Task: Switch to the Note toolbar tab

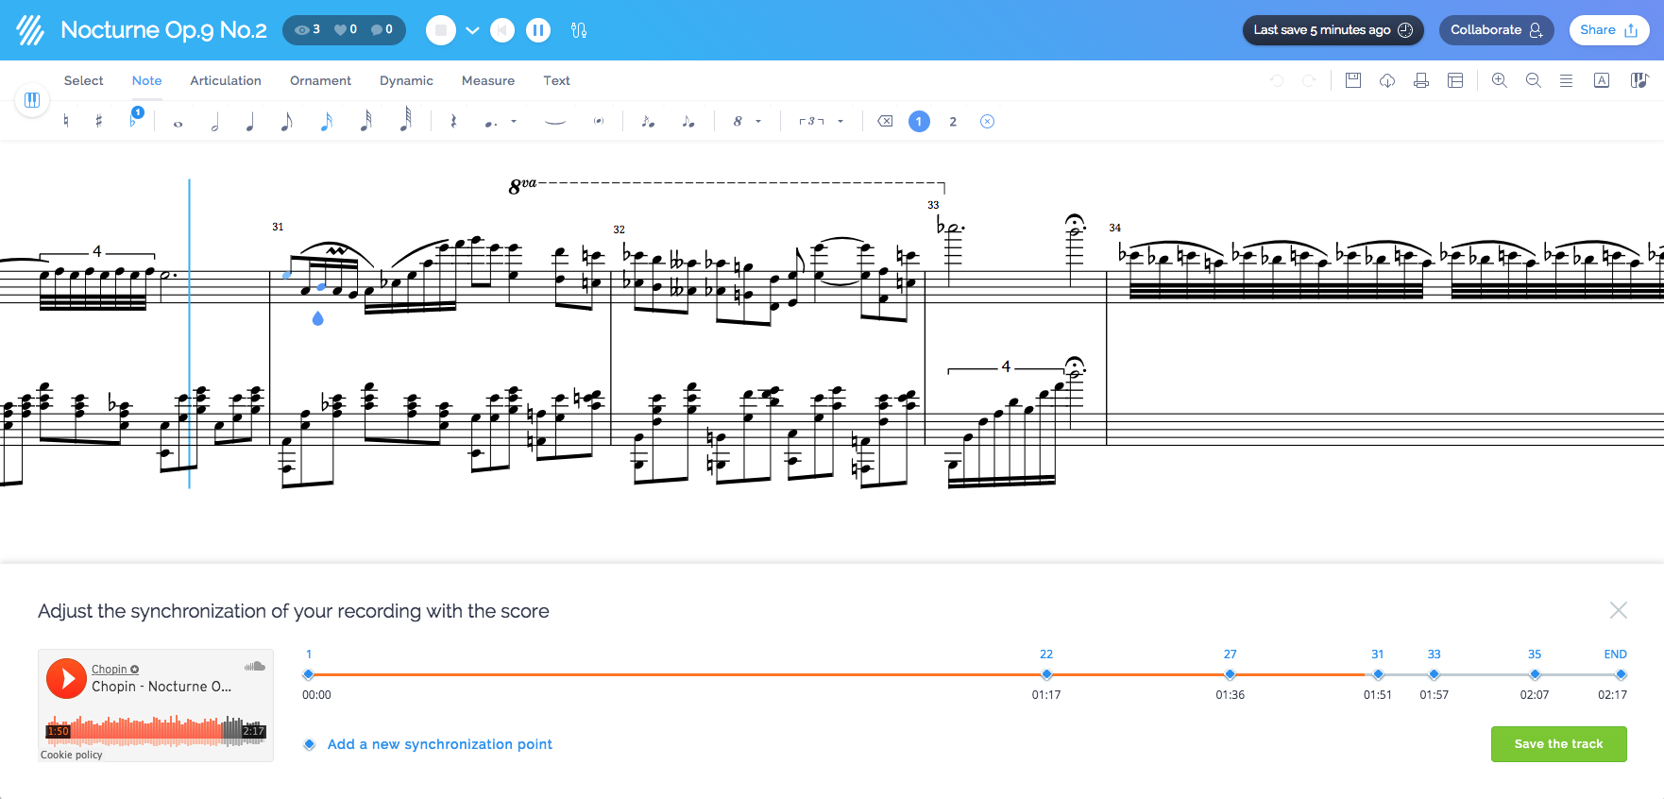Action: tap(146, 80)
